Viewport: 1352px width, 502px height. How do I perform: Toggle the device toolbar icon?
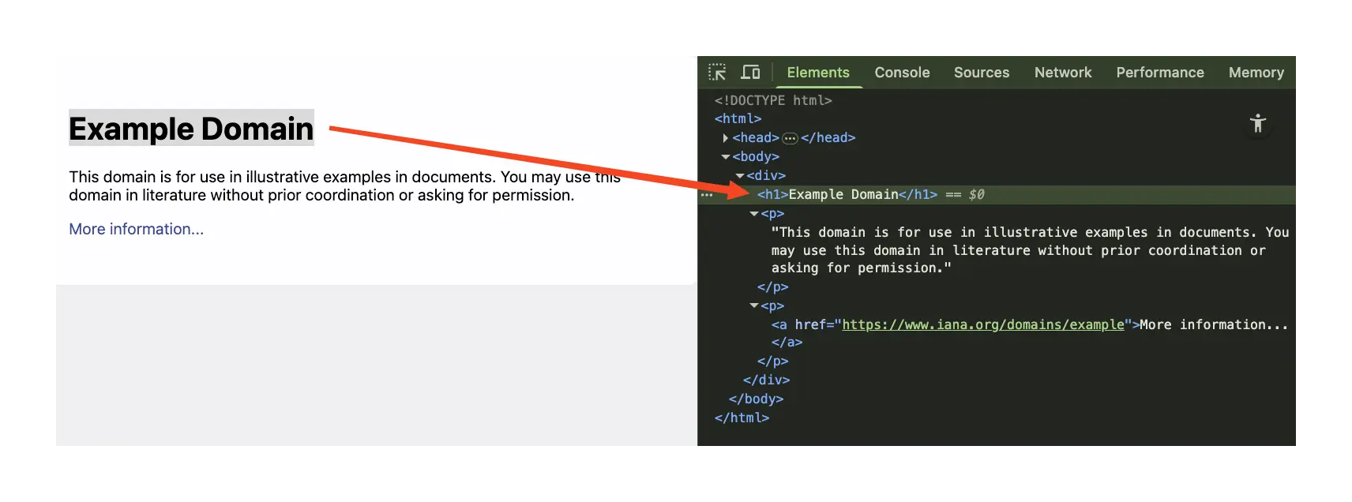click(750, 73)
